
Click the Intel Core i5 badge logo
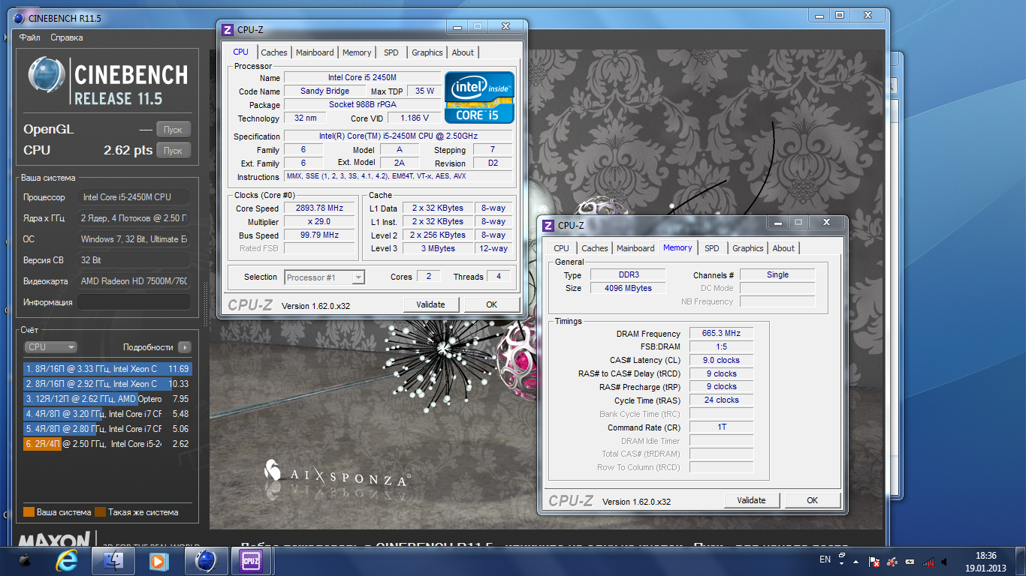(x=479, y=97)
